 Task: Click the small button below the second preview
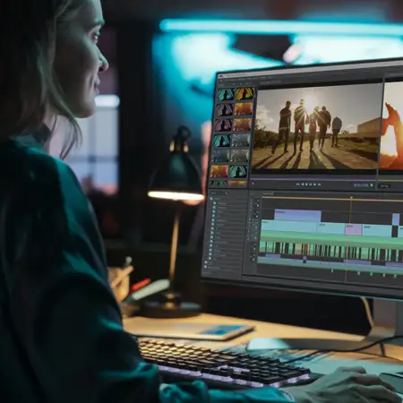pyautogui.click(x=384, y=186)
